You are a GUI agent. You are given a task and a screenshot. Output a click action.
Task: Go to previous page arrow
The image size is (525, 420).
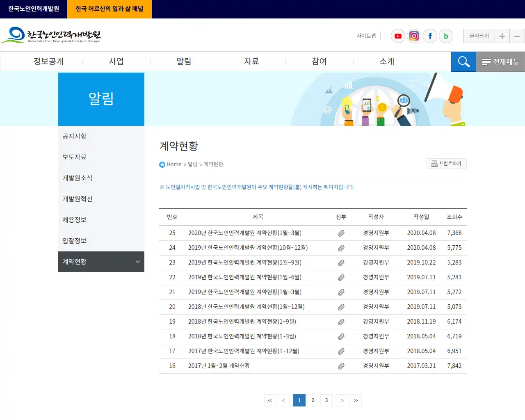click(283, 400)
